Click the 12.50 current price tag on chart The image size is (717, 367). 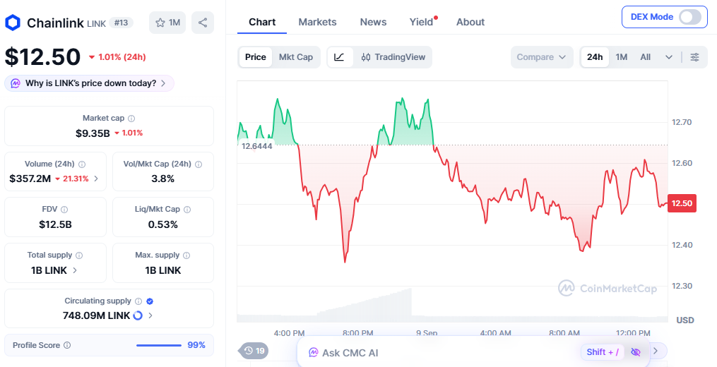[x=682, y=203]
